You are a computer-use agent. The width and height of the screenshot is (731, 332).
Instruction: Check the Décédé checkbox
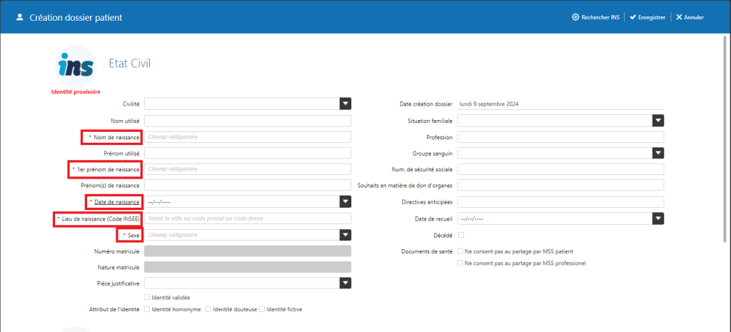click(x=460, y=235)
